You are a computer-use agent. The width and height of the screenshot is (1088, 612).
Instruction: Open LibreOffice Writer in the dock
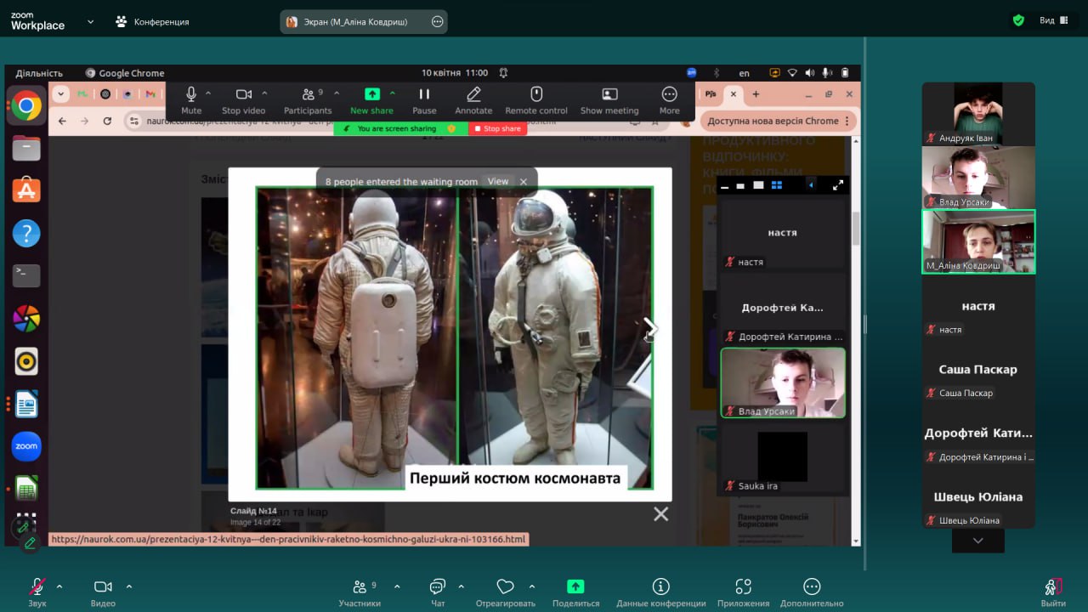pyautogui.click(x=26, y=404)
